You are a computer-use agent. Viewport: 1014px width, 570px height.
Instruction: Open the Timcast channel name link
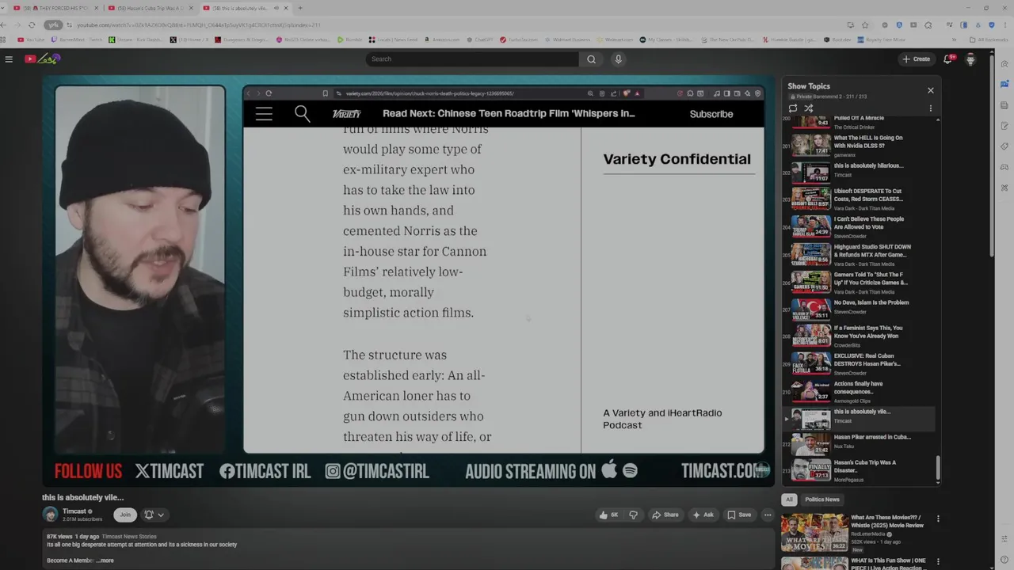(74, 511)
